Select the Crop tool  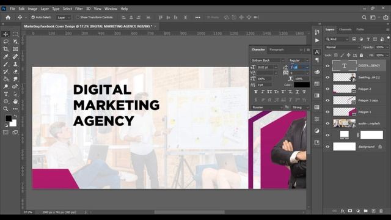click(5, 49)
